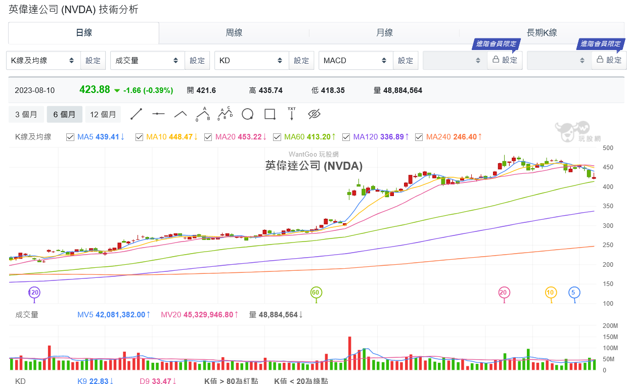
Task: Open 設定 for KD indicator
Action: (301, 60)
